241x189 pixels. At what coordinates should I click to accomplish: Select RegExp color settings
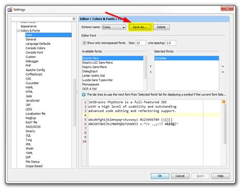(x=31, y=118)
